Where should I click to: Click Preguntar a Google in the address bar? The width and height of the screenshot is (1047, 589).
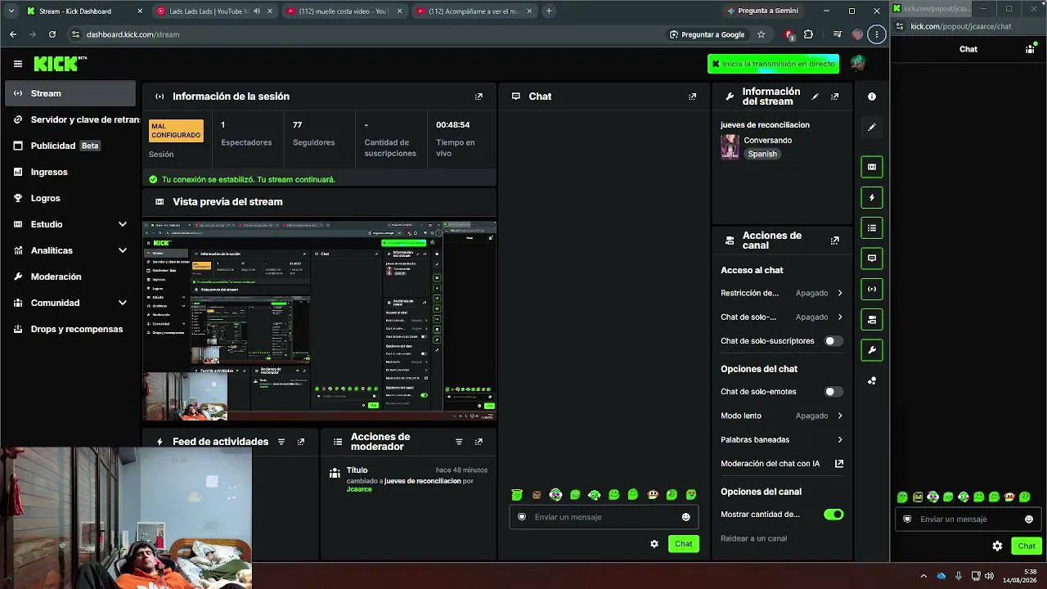[x=707, y=34]
